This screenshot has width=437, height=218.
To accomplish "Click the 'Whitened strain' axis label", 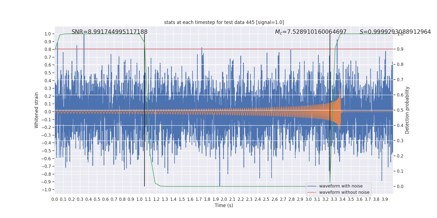I will click(x=36, y=110).
